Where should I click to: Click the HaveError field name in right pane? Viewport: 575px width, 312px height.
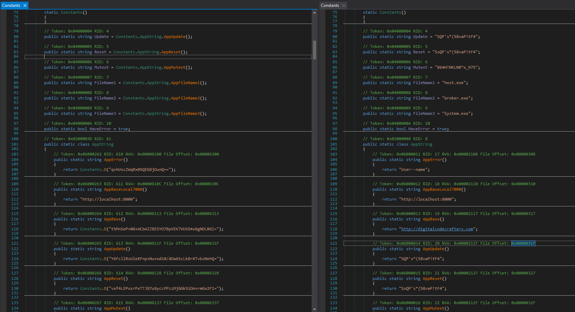click(419, 129)
